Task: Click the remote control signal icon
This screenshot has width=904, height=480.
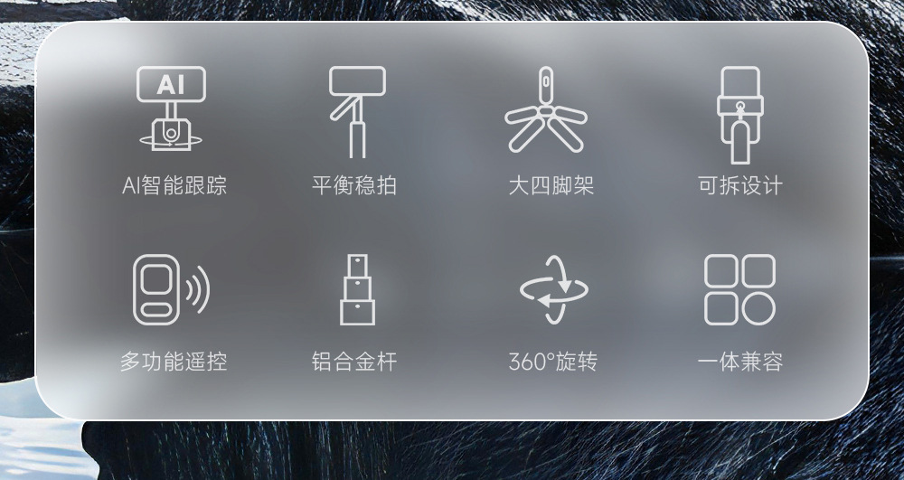Action: point(171,290)
